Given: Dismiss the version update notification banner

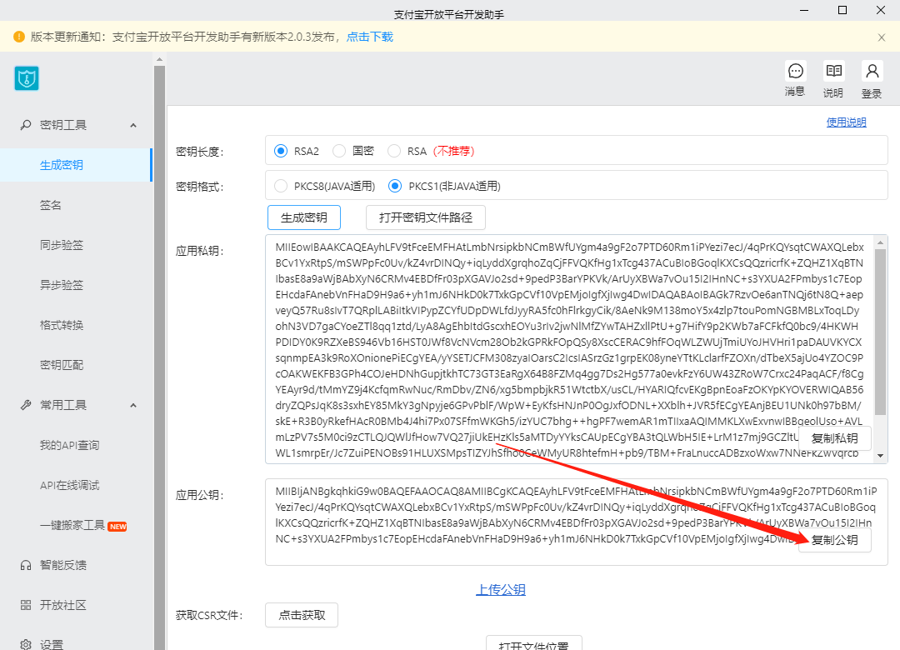Looking at the screenshot, I should point(882,37).
